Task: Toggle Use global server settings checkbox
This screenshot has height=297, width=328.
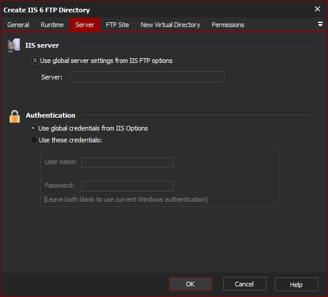Action: tap(35, 61)
